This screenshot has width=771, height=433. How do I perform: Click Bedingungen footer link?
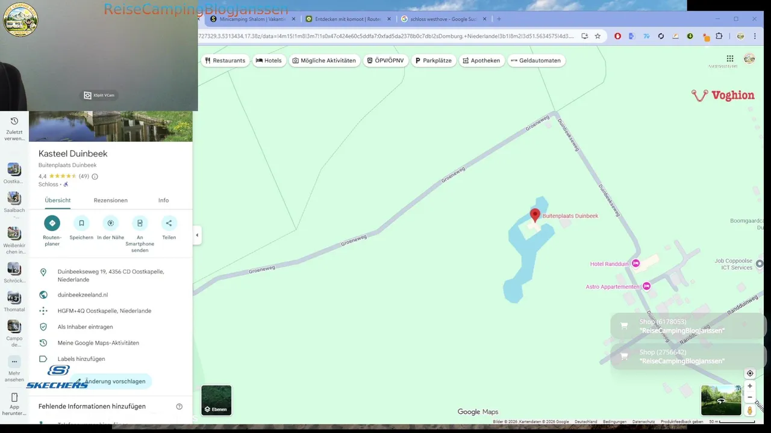tap(614, 422)
